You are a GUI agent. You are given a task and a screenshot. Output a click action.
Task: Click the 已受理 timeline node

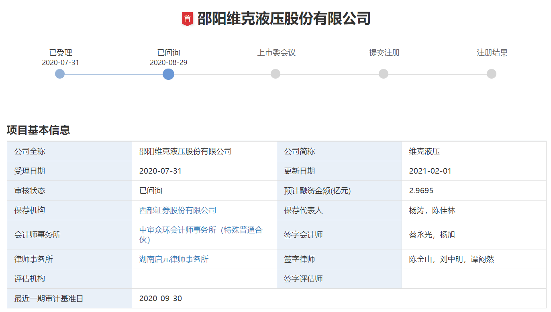60,74
